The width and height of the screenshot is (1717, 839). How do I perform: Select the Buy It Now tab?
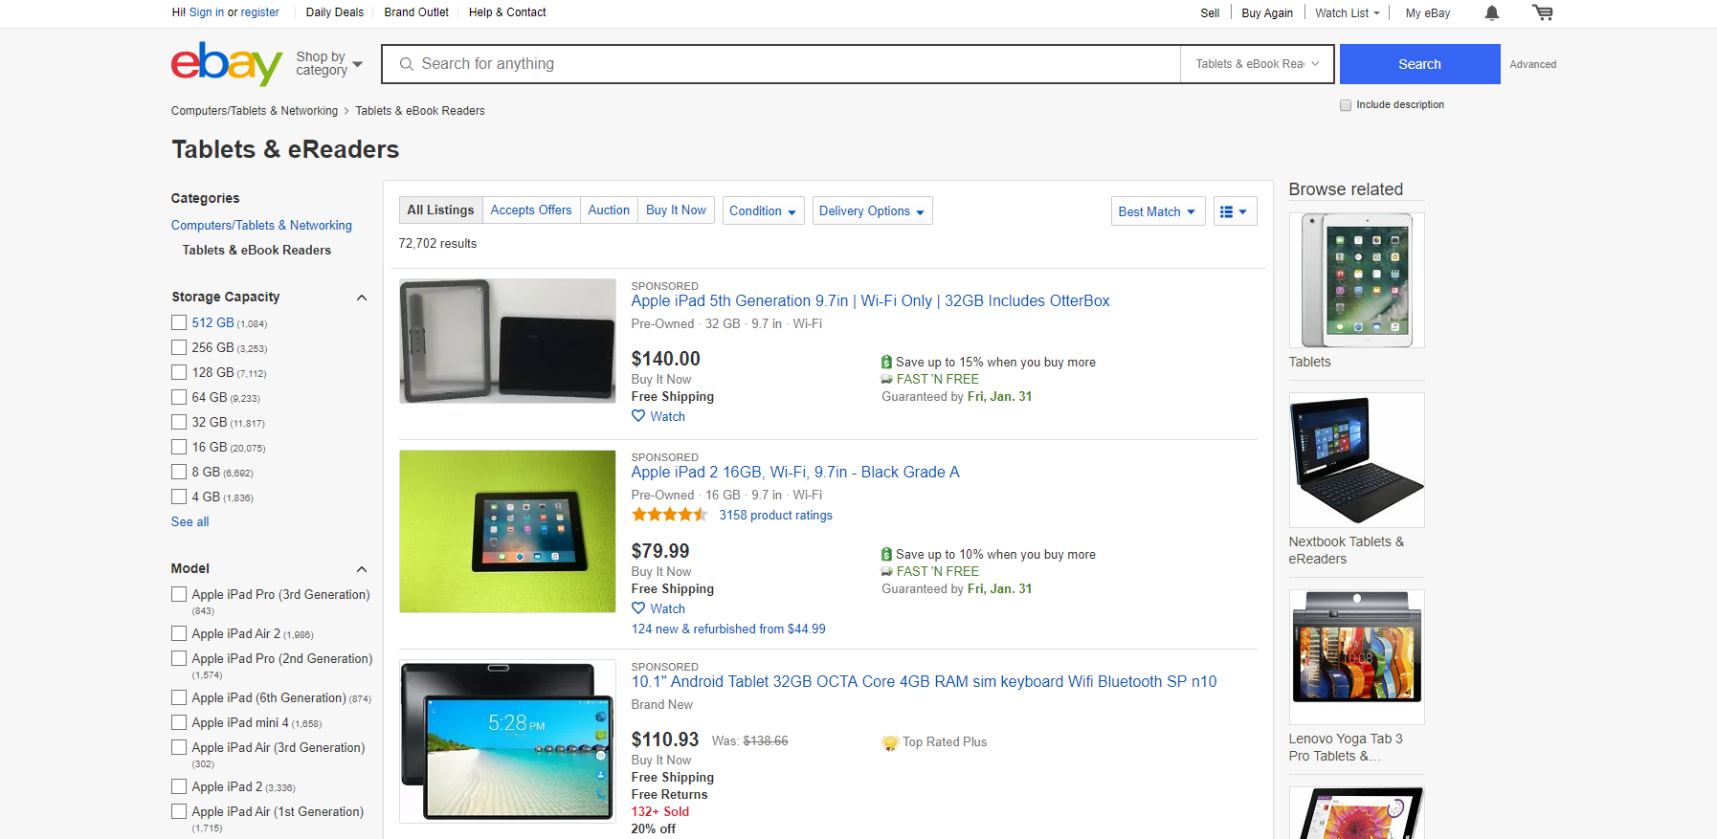point(676,210)
